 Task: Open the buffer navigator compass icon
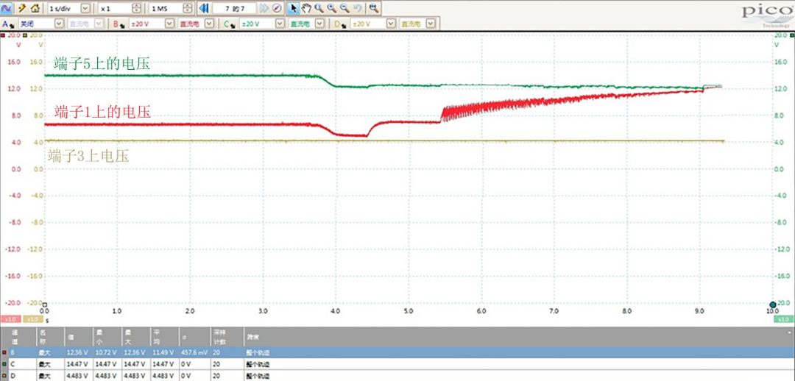(x=277, y=9)
